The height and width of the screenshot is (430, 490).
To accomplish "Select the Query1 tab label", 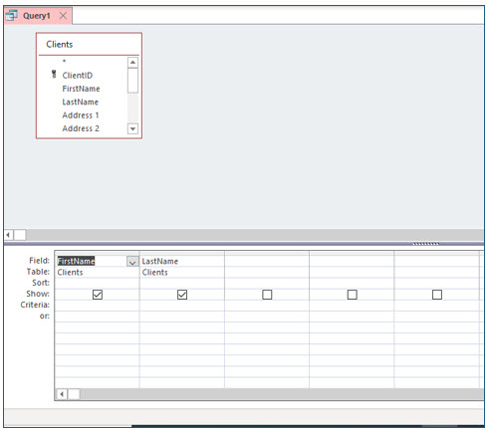I will [x=37, y=16].
